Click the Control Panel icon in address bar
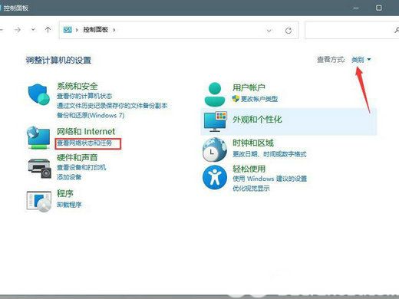The image size is (399, 299). [x=68, y=30]
